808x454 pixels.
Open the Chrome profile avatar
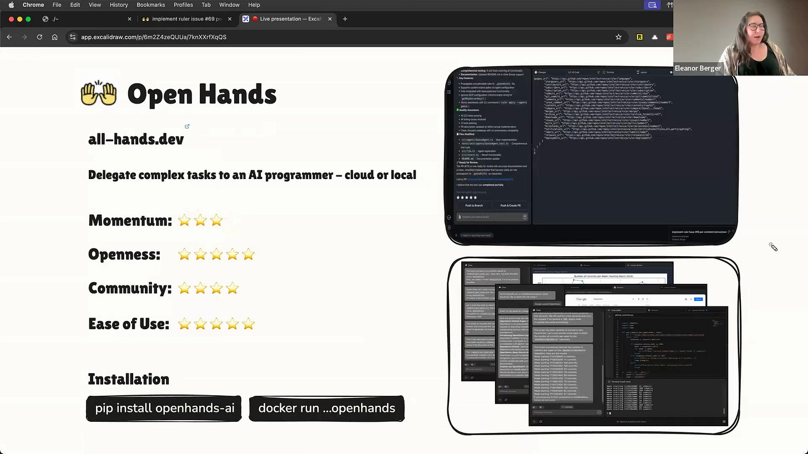pyautogui.click(x=654, y=37)
